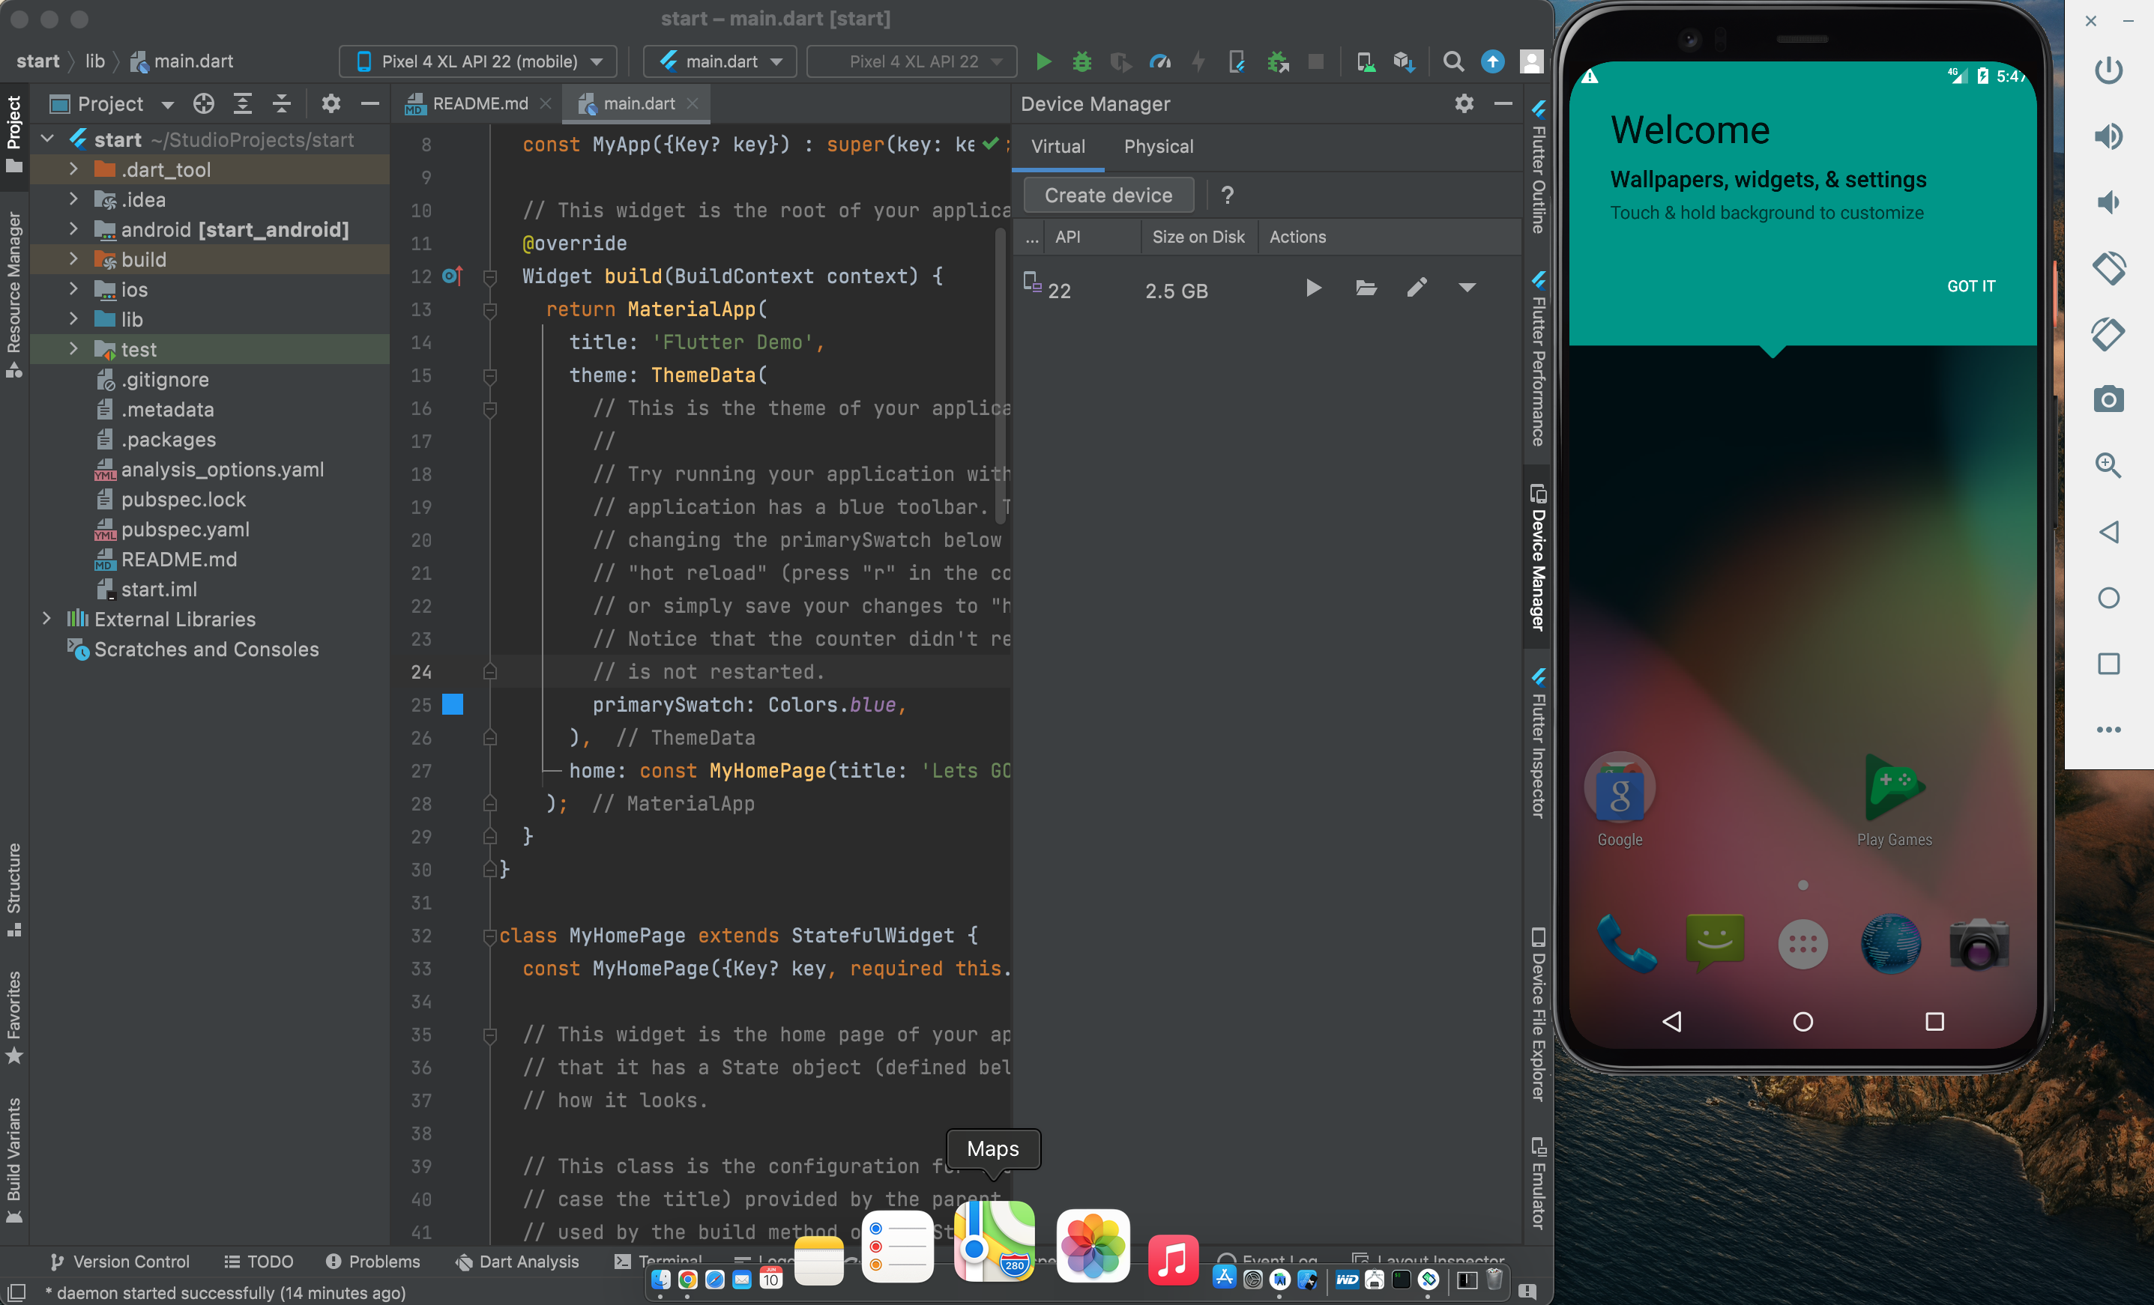This screenshot has width=2154, height=1305.
Task: Expand all in the Project panel toolbar
Action: pyautogui.click(x=242, y=104)
